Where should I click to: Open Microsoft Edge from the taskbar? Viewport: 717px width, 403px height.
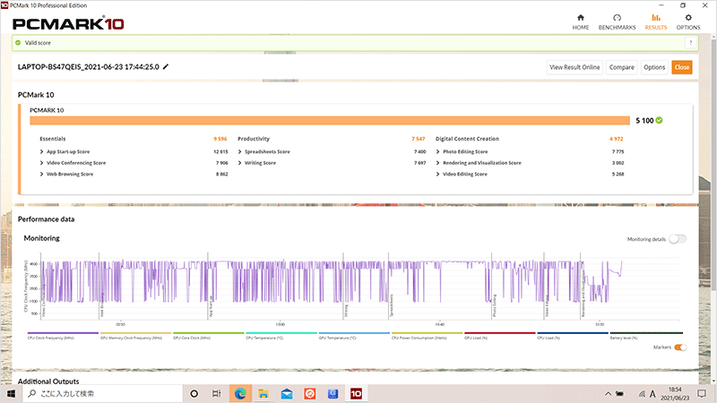(239, 393)
